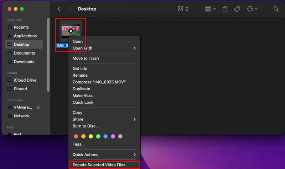Apply the purple tag color
285x169 pixels.
tap(113, 137)
